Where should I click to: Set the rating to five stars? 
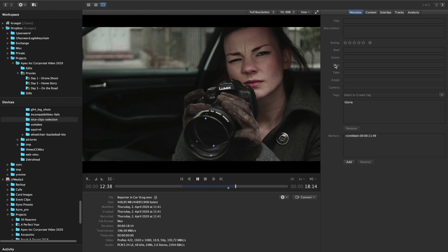click(x=363, y=43)
